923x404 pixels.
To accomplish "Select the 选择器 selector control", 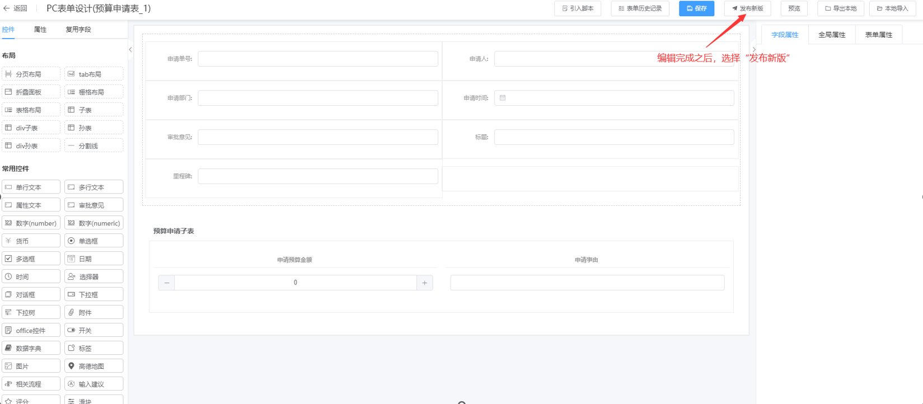I will coord(94,276).
